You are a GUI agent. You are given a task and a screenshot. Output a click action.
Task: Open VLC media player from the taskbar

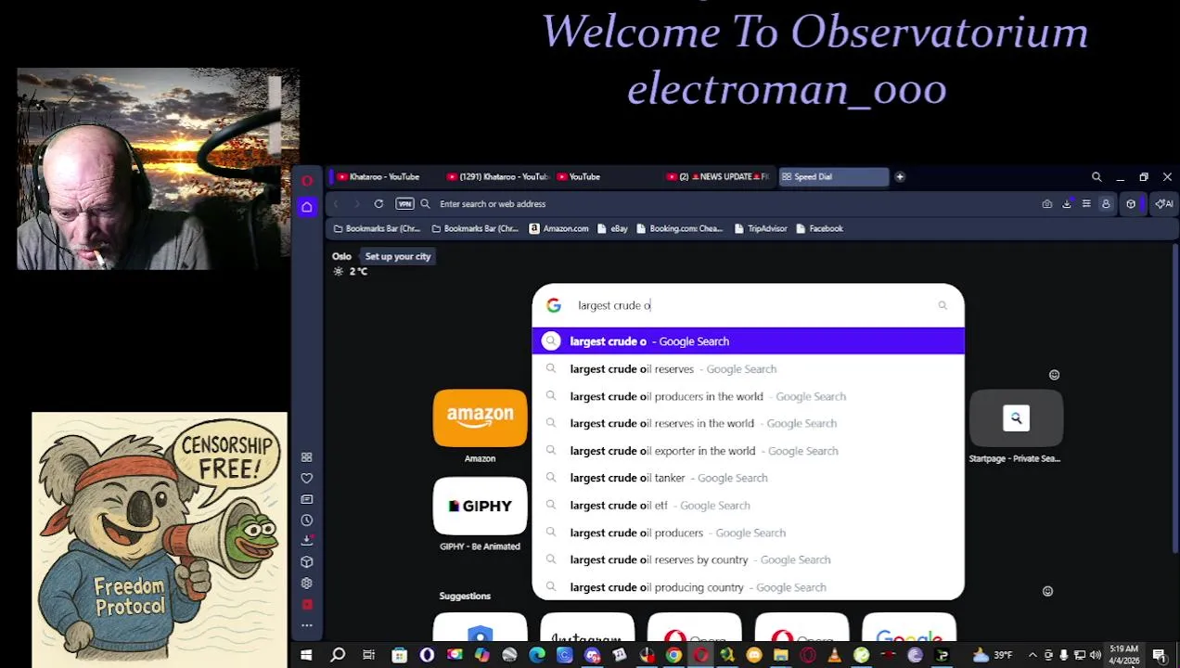click(x=834, y=656)
